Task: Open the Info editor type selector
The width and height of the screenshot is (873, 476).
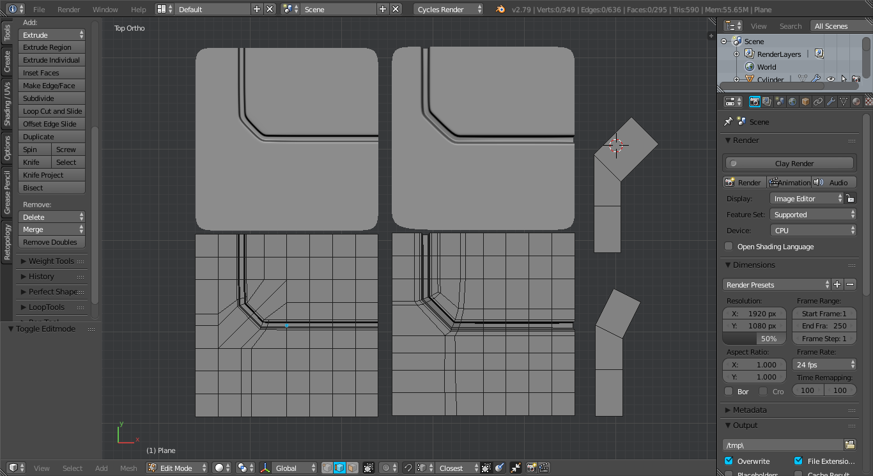Action: click(x=16, y=9)
